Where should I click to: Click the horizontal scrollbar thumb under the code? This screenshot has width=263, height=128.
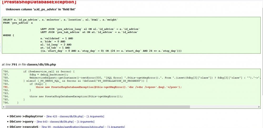click(98, 107)
